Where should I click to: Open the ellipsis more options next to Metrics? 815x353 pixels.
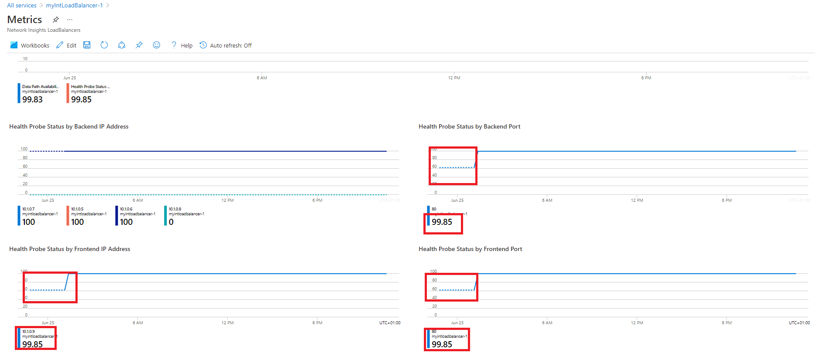coord(70,20)
